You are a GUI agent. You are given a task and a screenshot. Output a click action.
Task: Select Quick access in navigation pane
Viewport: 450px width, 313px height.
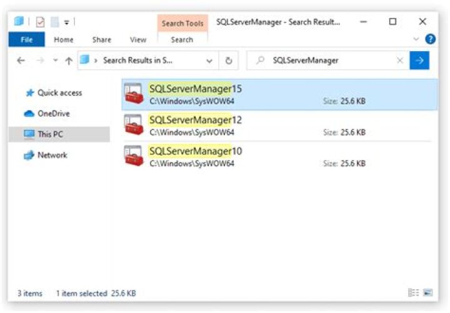coord(60,93)
